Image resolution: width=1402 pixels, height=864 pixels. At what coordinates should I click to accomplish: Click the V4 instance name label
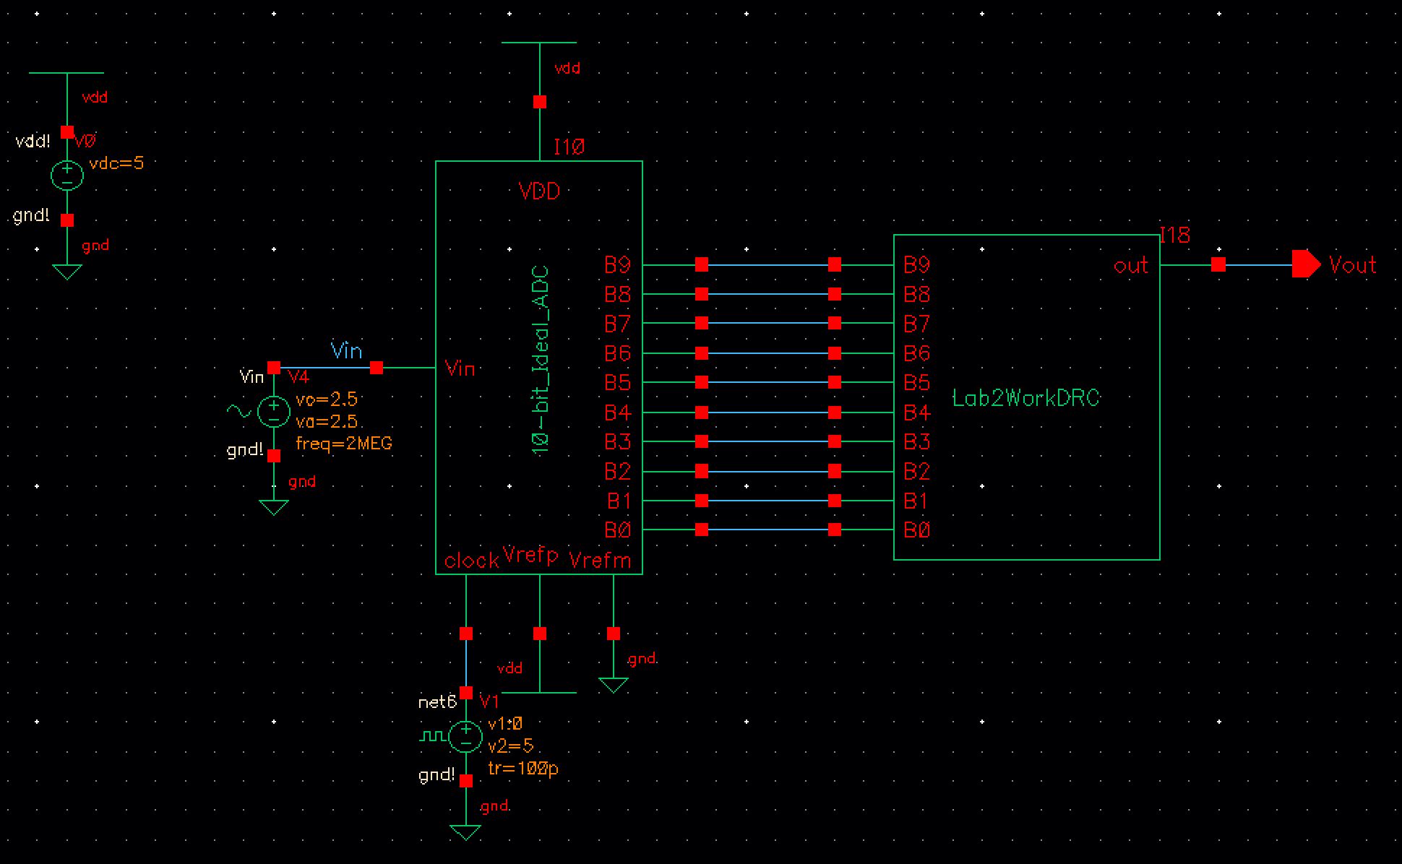tap(298, 377)
